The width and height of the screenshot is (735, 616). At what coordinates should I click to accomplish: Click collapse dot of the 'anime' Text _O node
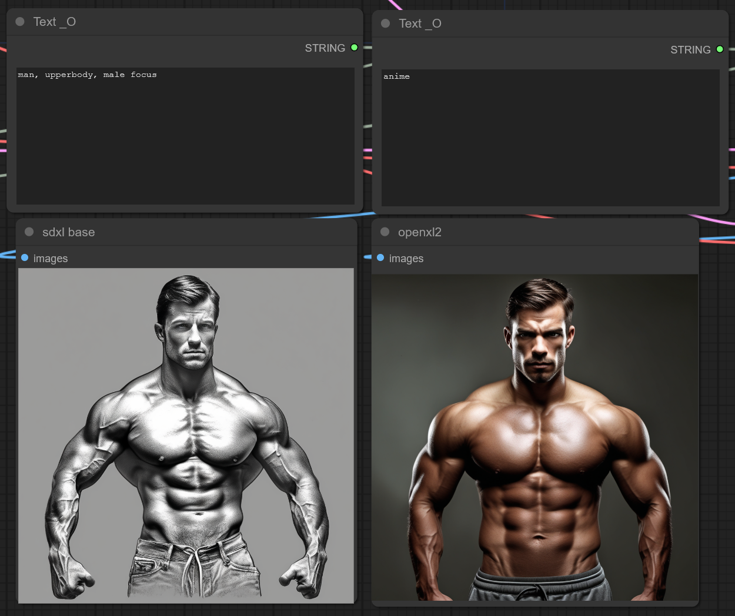386,24
